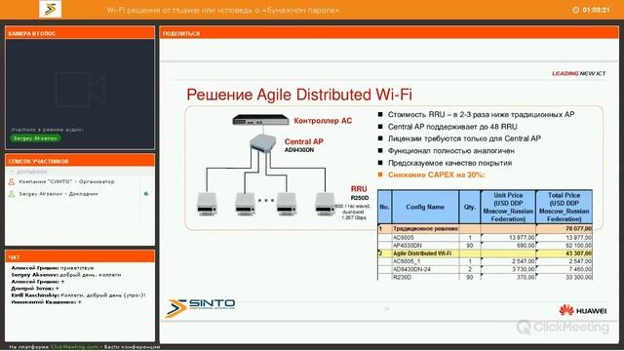Click the camera placeholder in the video panel
Screen dimensions: 624x351
click(80, 90)
